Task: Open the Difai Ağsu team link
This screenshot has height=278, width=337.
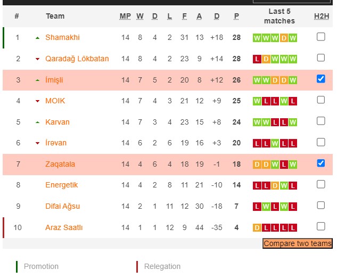Action: click(62, 206)
